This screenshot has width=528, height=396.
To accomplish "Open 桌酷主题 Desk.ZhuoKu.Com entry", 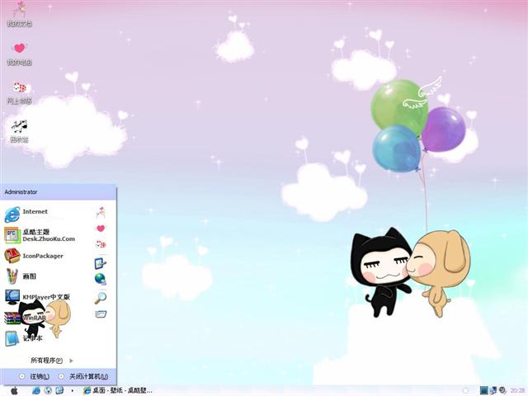I will click(x=40, y=235).
